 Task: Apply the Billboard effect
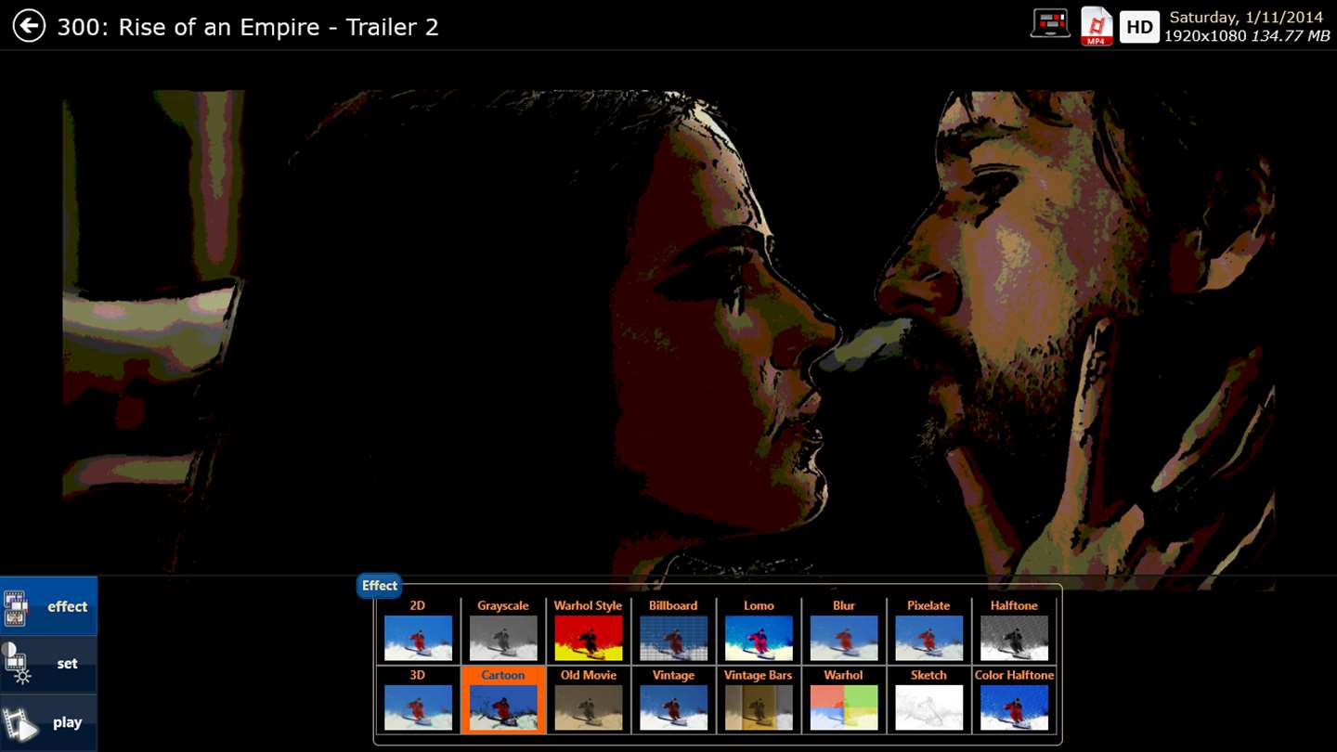(673, 630)
